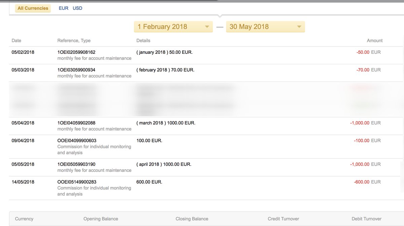The image size is (404, 226).
Task: Click the january 2018 50.00 EUR details
Action: click(x=164, y=52)
